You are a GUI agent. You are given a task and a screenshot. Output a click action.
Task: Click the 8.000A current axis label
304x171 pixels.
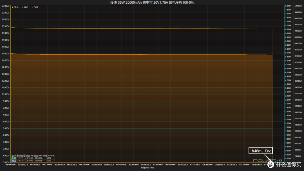click(x=288, y=6)
